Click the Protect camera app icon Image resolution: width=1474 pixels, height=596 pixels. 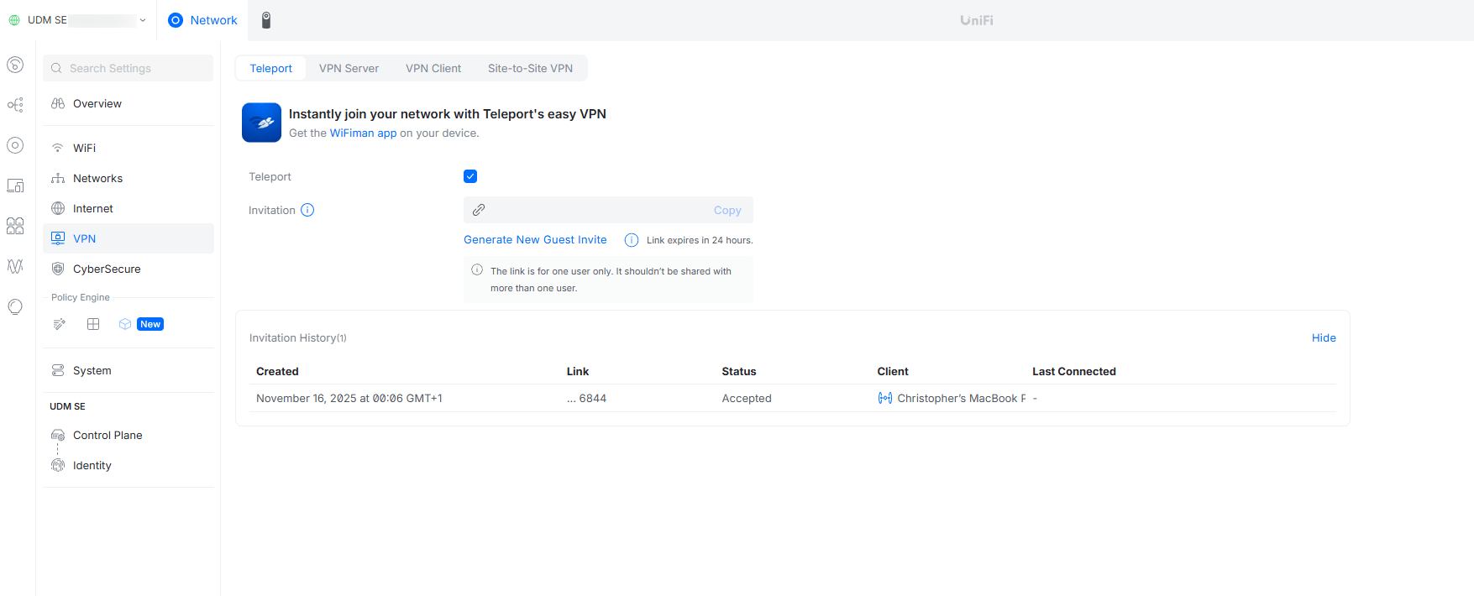click(x=266, y=20)
